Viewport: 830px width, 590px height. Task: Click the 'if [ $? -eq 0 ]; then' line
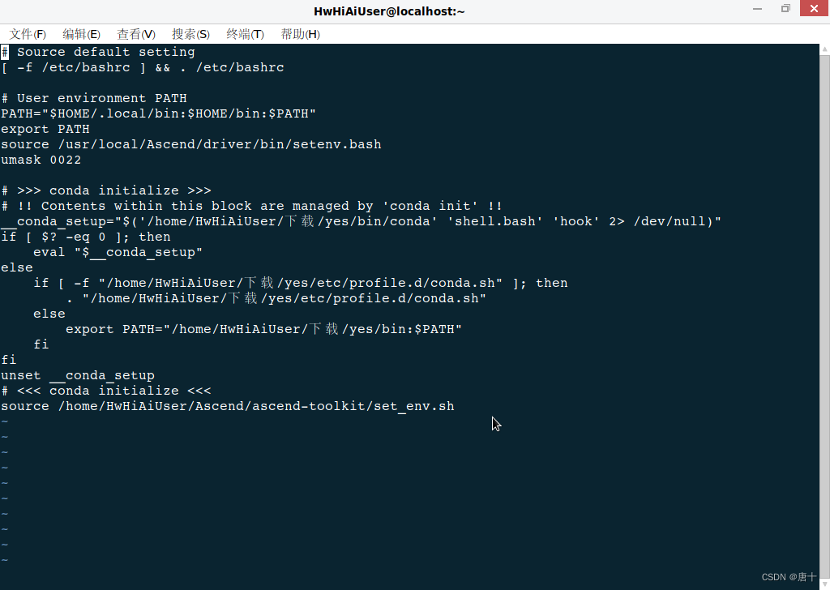click(86, 237)
